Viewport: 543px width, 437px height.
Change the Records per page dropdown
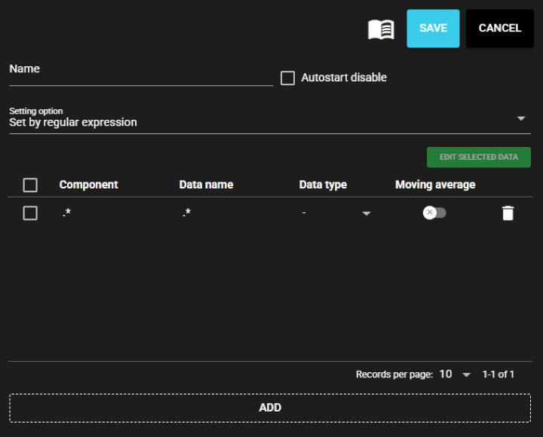pyautogui.click(x=456, y=374)
